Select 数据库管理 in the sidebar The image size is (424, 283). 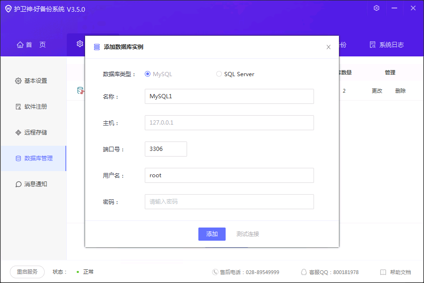(x=33, y=158)
